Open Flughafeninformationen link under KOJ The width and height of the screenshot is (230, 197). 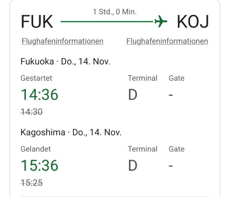pos(167,41)
